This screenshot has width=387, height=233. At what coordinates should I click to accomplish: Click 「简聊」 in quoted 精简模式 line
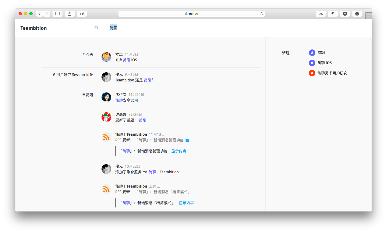click(126, 203)
